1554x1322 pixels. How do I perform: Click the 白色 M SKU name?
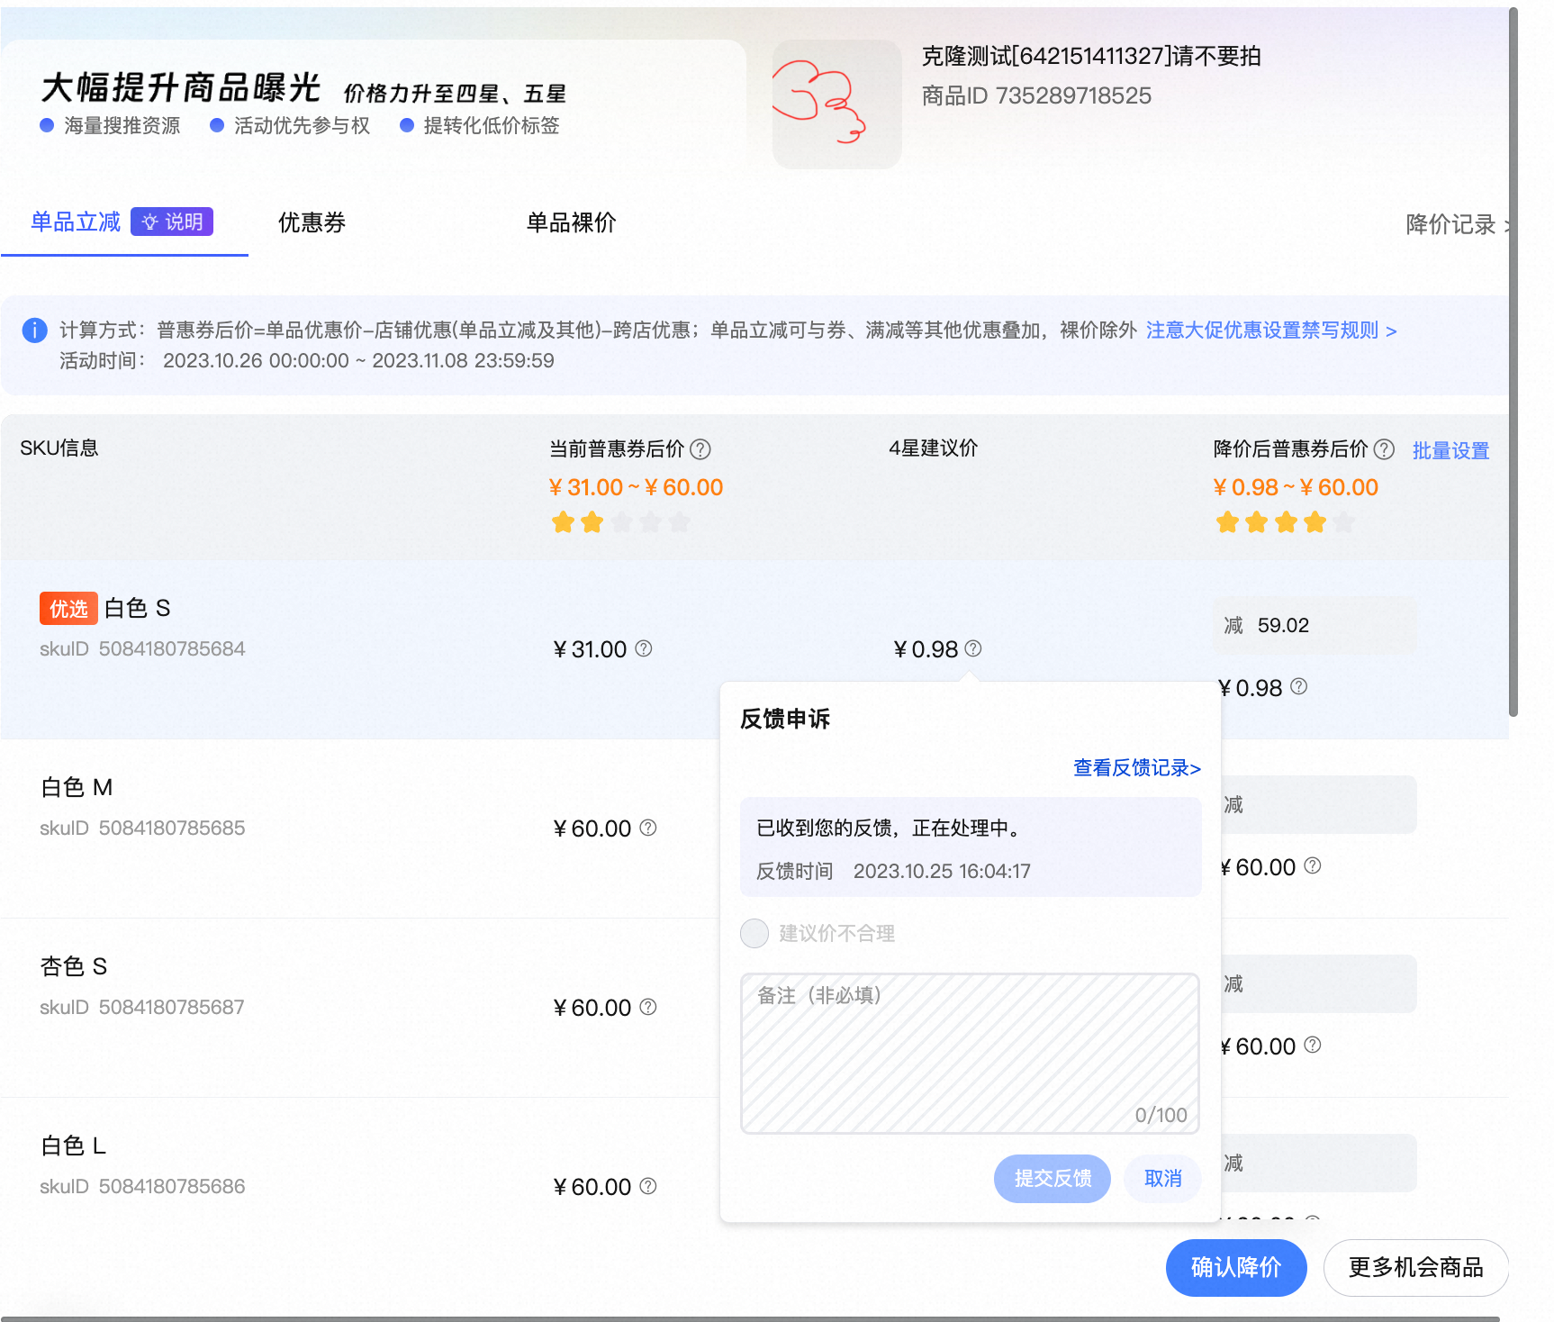77,787
